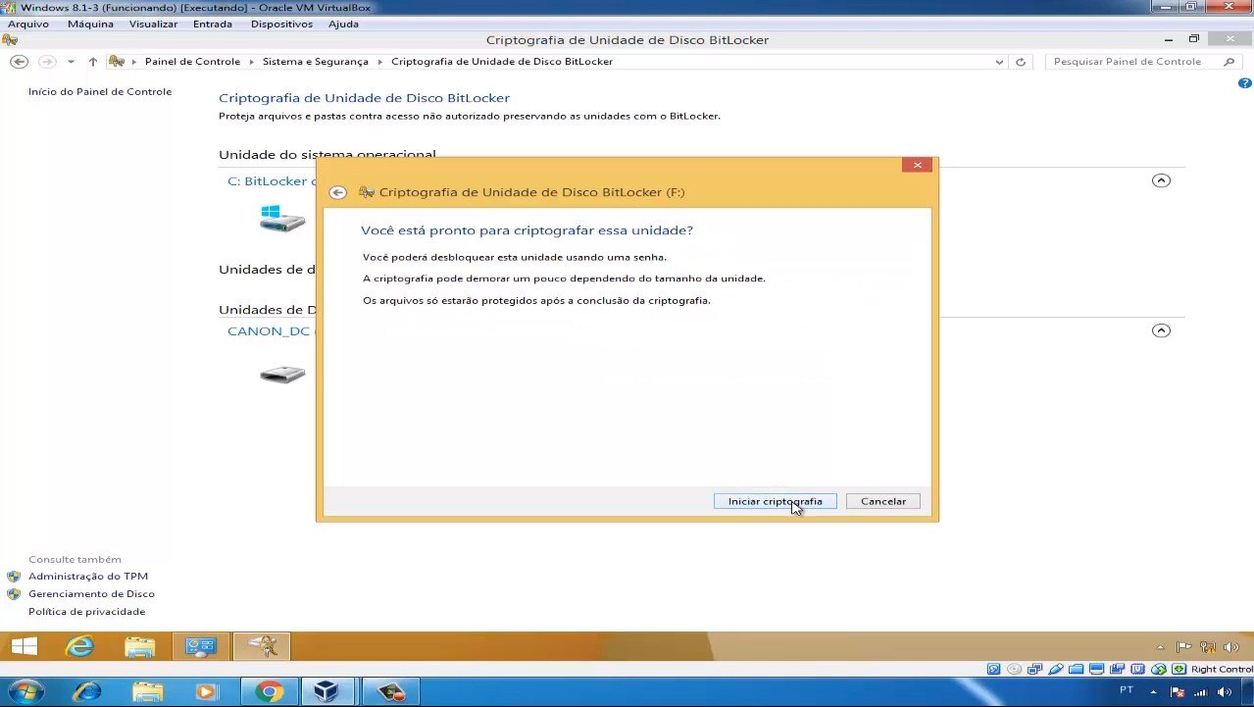Click VirtualBox recording indicator
The height and width of the screenshot is (707, 1254).
(1117, 670)
